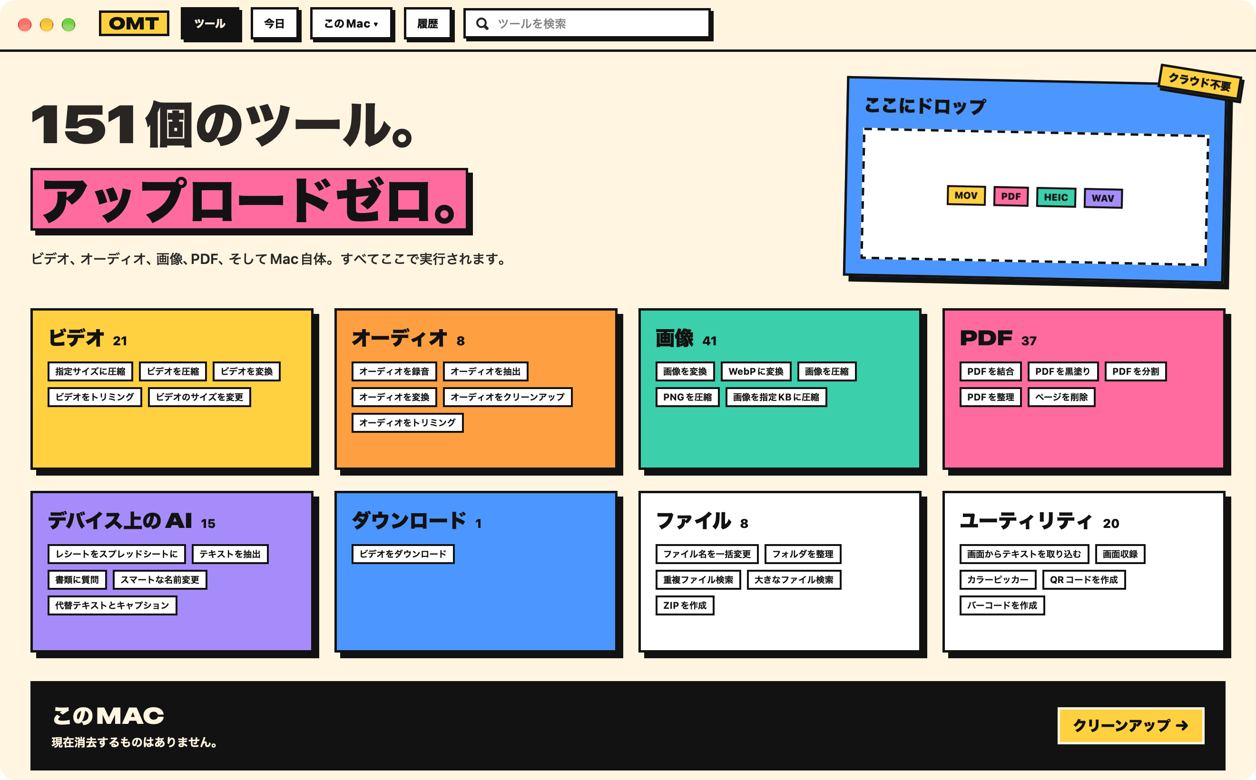Click the HEIC format badge

(1056, 197)
